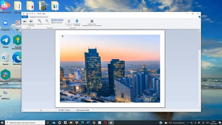This screenshot has width=222, height=125.
Task: Open Task View on the taskbar
Action: 48,123
